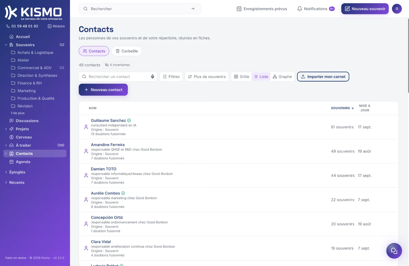Image resolution: width=409 pixels, height=266 pixels.
Task: Click the green verified badge next to Guillaume Sanchez
Action: pos(129,120)
